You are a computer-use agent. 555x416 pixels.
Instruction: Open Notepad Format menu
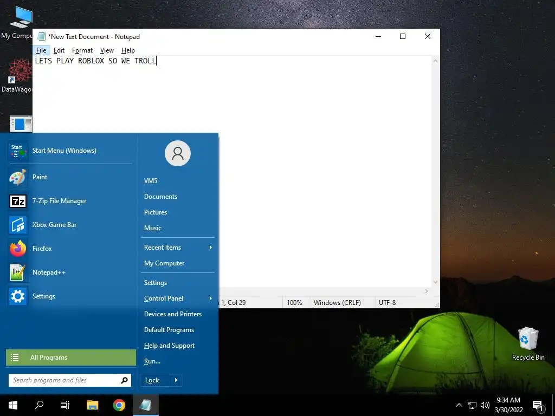pos(82,50)
